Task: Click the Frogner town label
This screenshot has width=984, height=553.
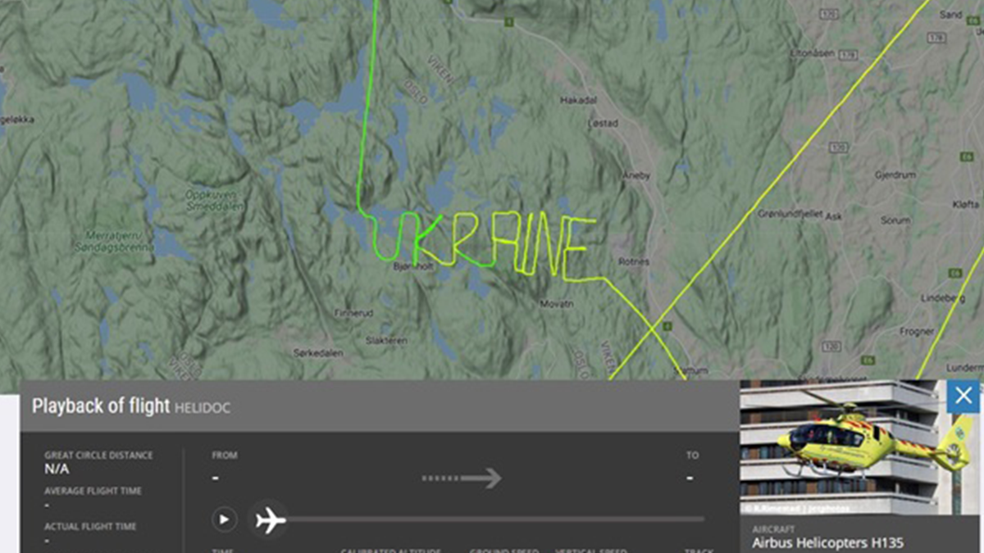Action: pyautogui.click(x=917, y=332)
